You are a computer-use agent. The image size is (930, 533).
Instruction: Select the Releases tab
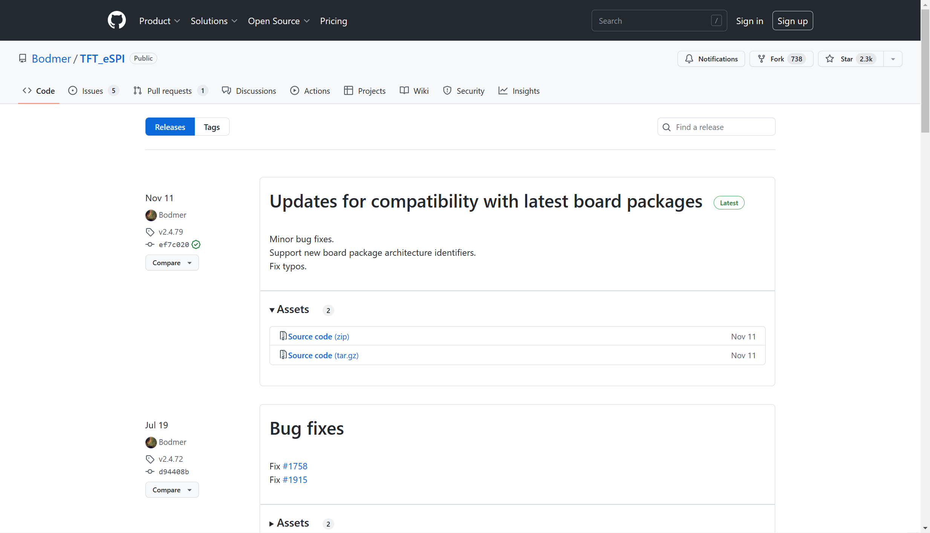[170, 127]
